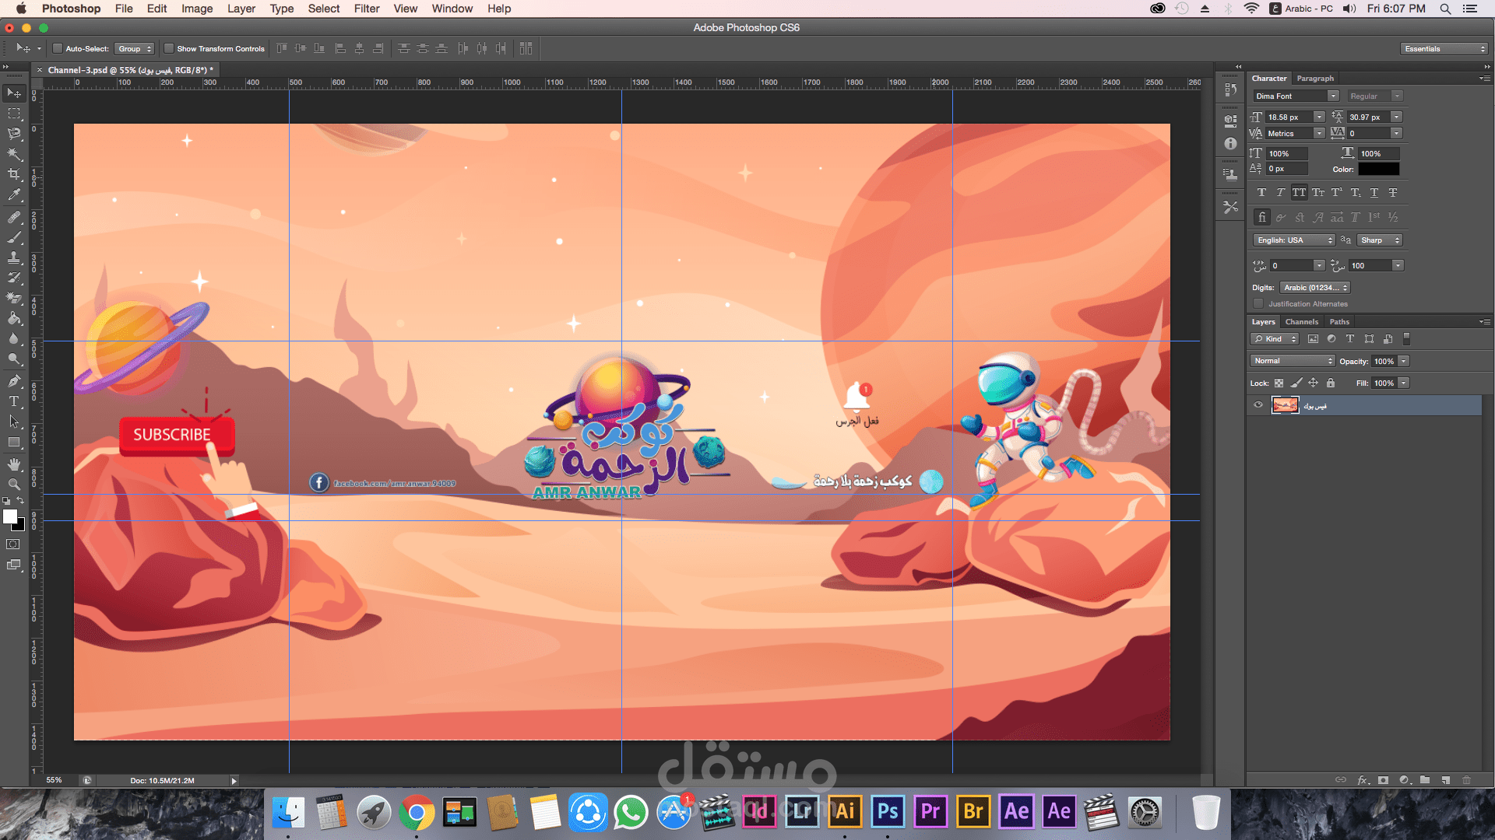Select the Hand tool
1495x840 pixels.
(x=14, y=464)
